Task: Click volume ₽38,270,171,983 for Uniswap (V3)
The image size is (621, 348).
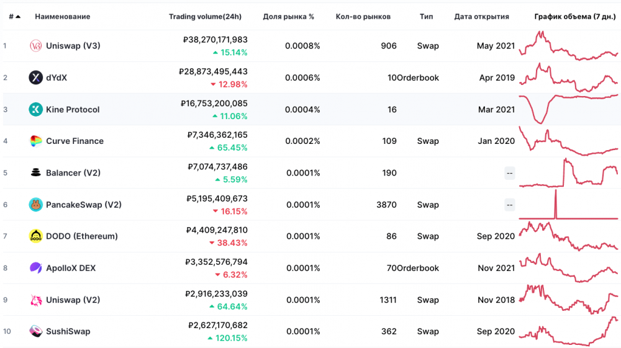Action: click(x=215, y=40)
